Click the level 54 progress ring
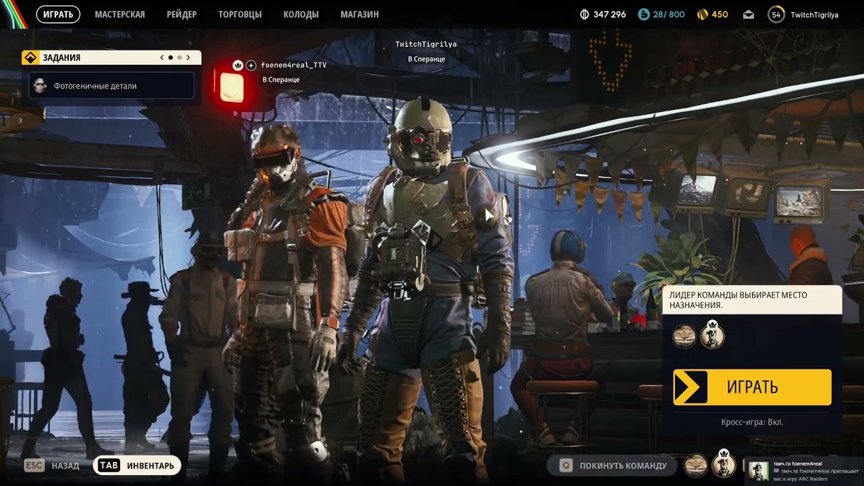Viewport: 864px width, 486px height. pos(776,14)
